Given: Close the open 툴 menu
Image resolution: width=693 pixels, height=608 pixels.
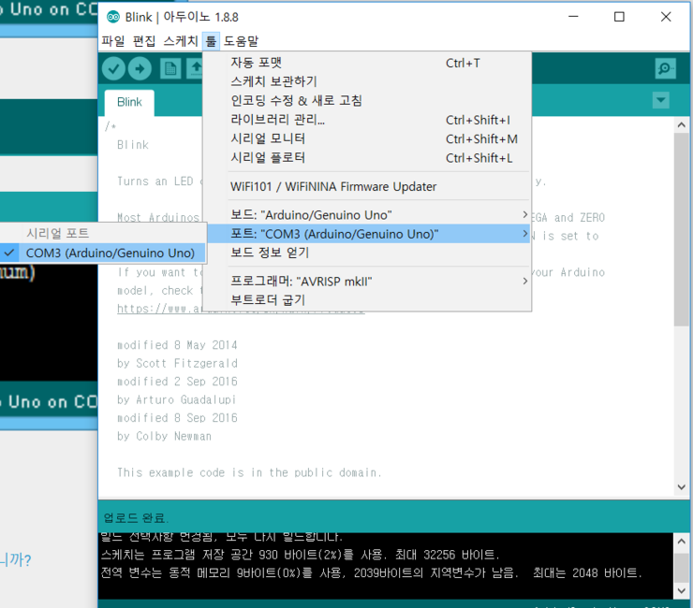Looking at the screenshot, I should (x=211, y=41).
